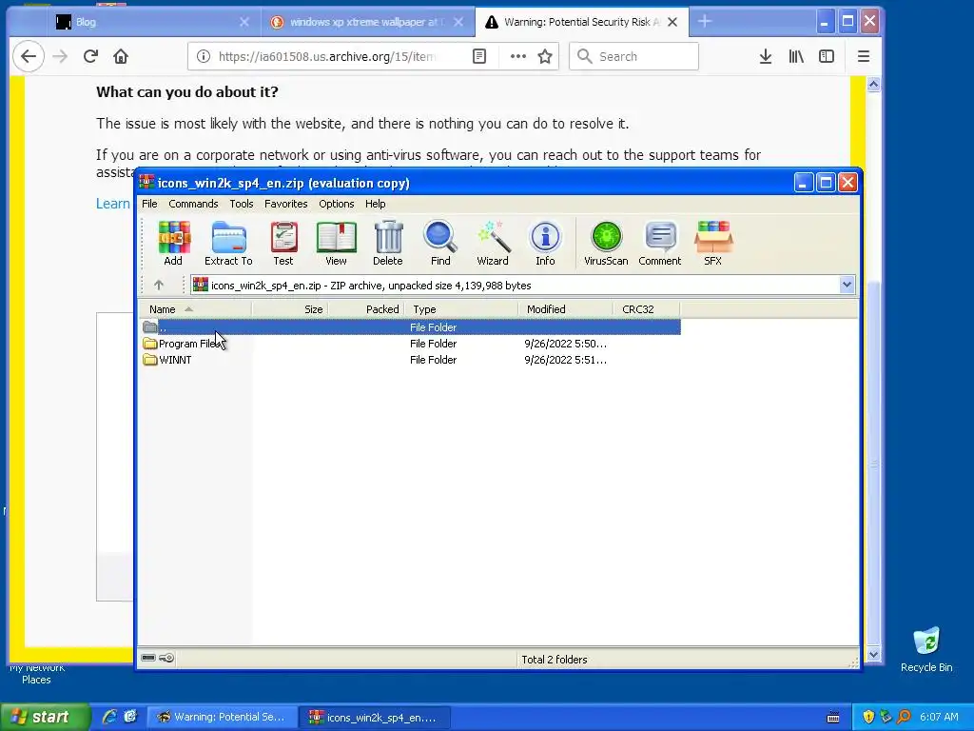Viewport: 974px width, 731px height.
Task: Show archive Info
Action: pos(545,244)
